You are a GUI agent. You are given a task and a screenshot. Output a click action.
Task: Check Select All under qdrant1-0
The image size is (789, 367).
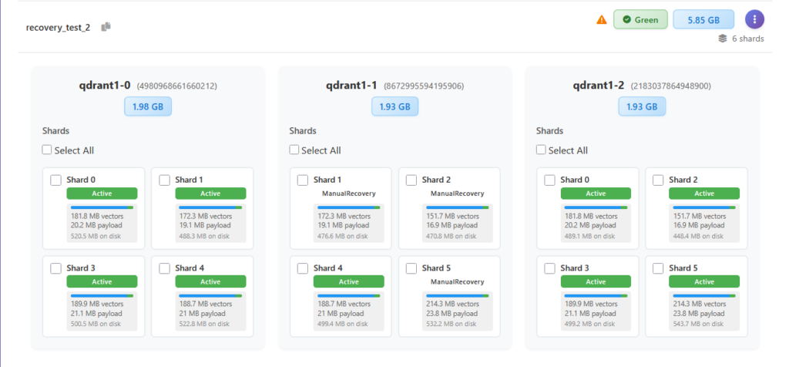click(x=48, y=150)
